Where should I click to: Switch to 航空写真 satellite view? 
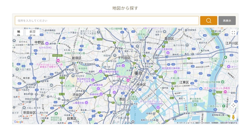[33, 33]
